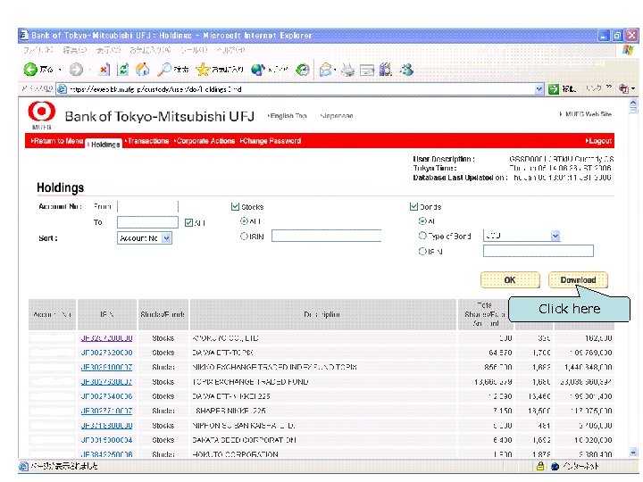Expand the address bar URL dropdown
This screenshot has width=643, height=482.
(x=539, y=89)
